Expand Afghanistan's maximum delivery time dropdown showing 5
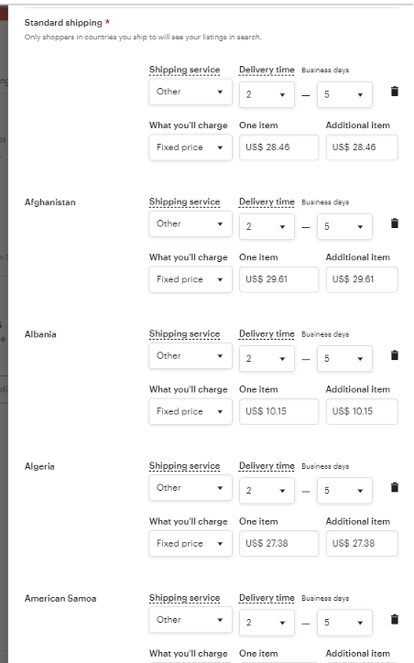Screen dimensions: 414x663 pyautogui.click(x=344, y=226)
